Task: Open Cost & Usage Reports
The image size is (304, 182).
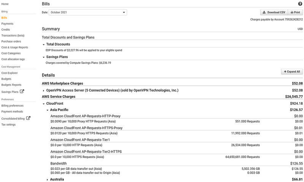Action: point(14,47)
